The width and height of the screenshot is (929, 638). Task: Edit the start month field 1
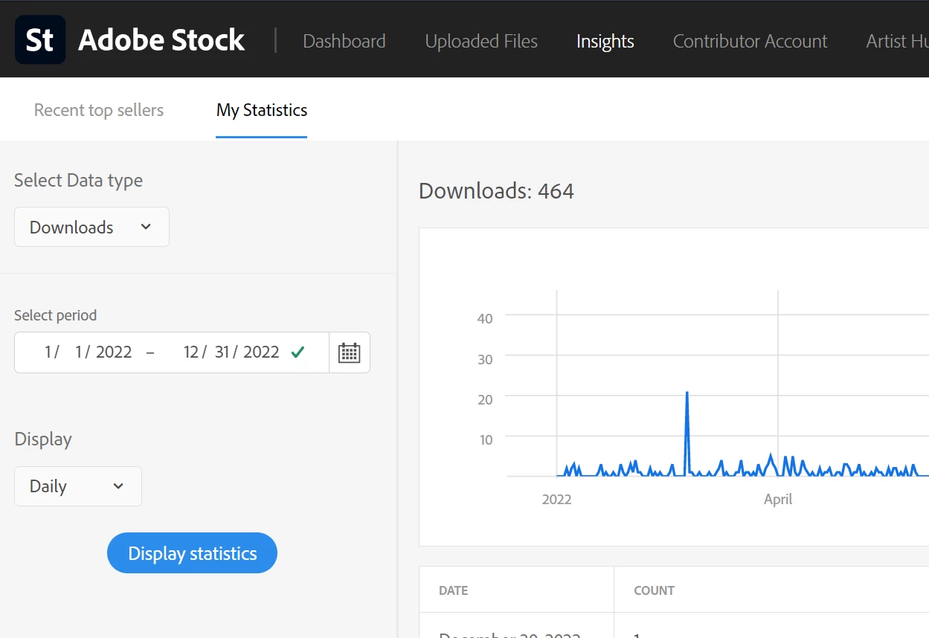tap(50, 352)
